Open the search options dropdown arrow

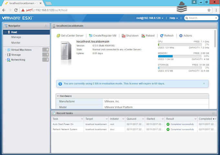click(216, 18)
